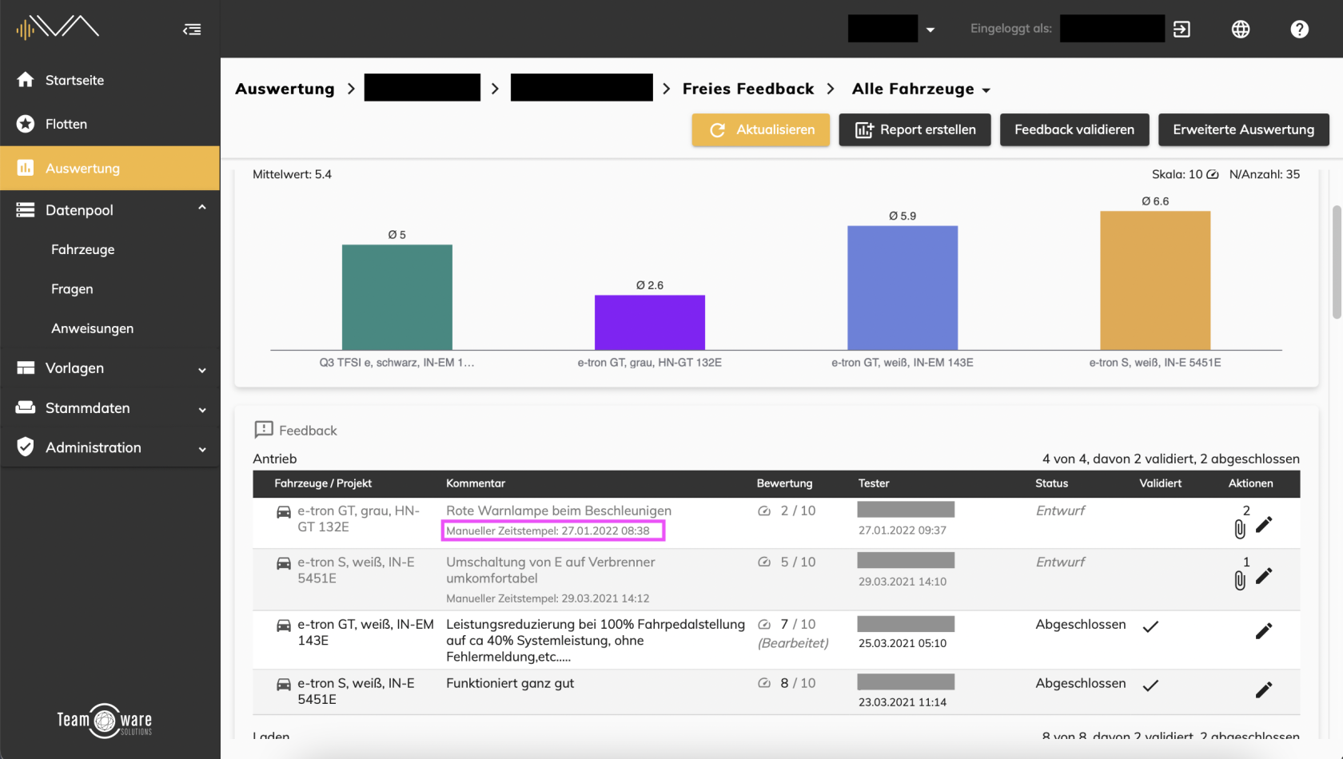
Task: Open attachments of Rote Warnlampe feedback
Action: click(1240, 528)
